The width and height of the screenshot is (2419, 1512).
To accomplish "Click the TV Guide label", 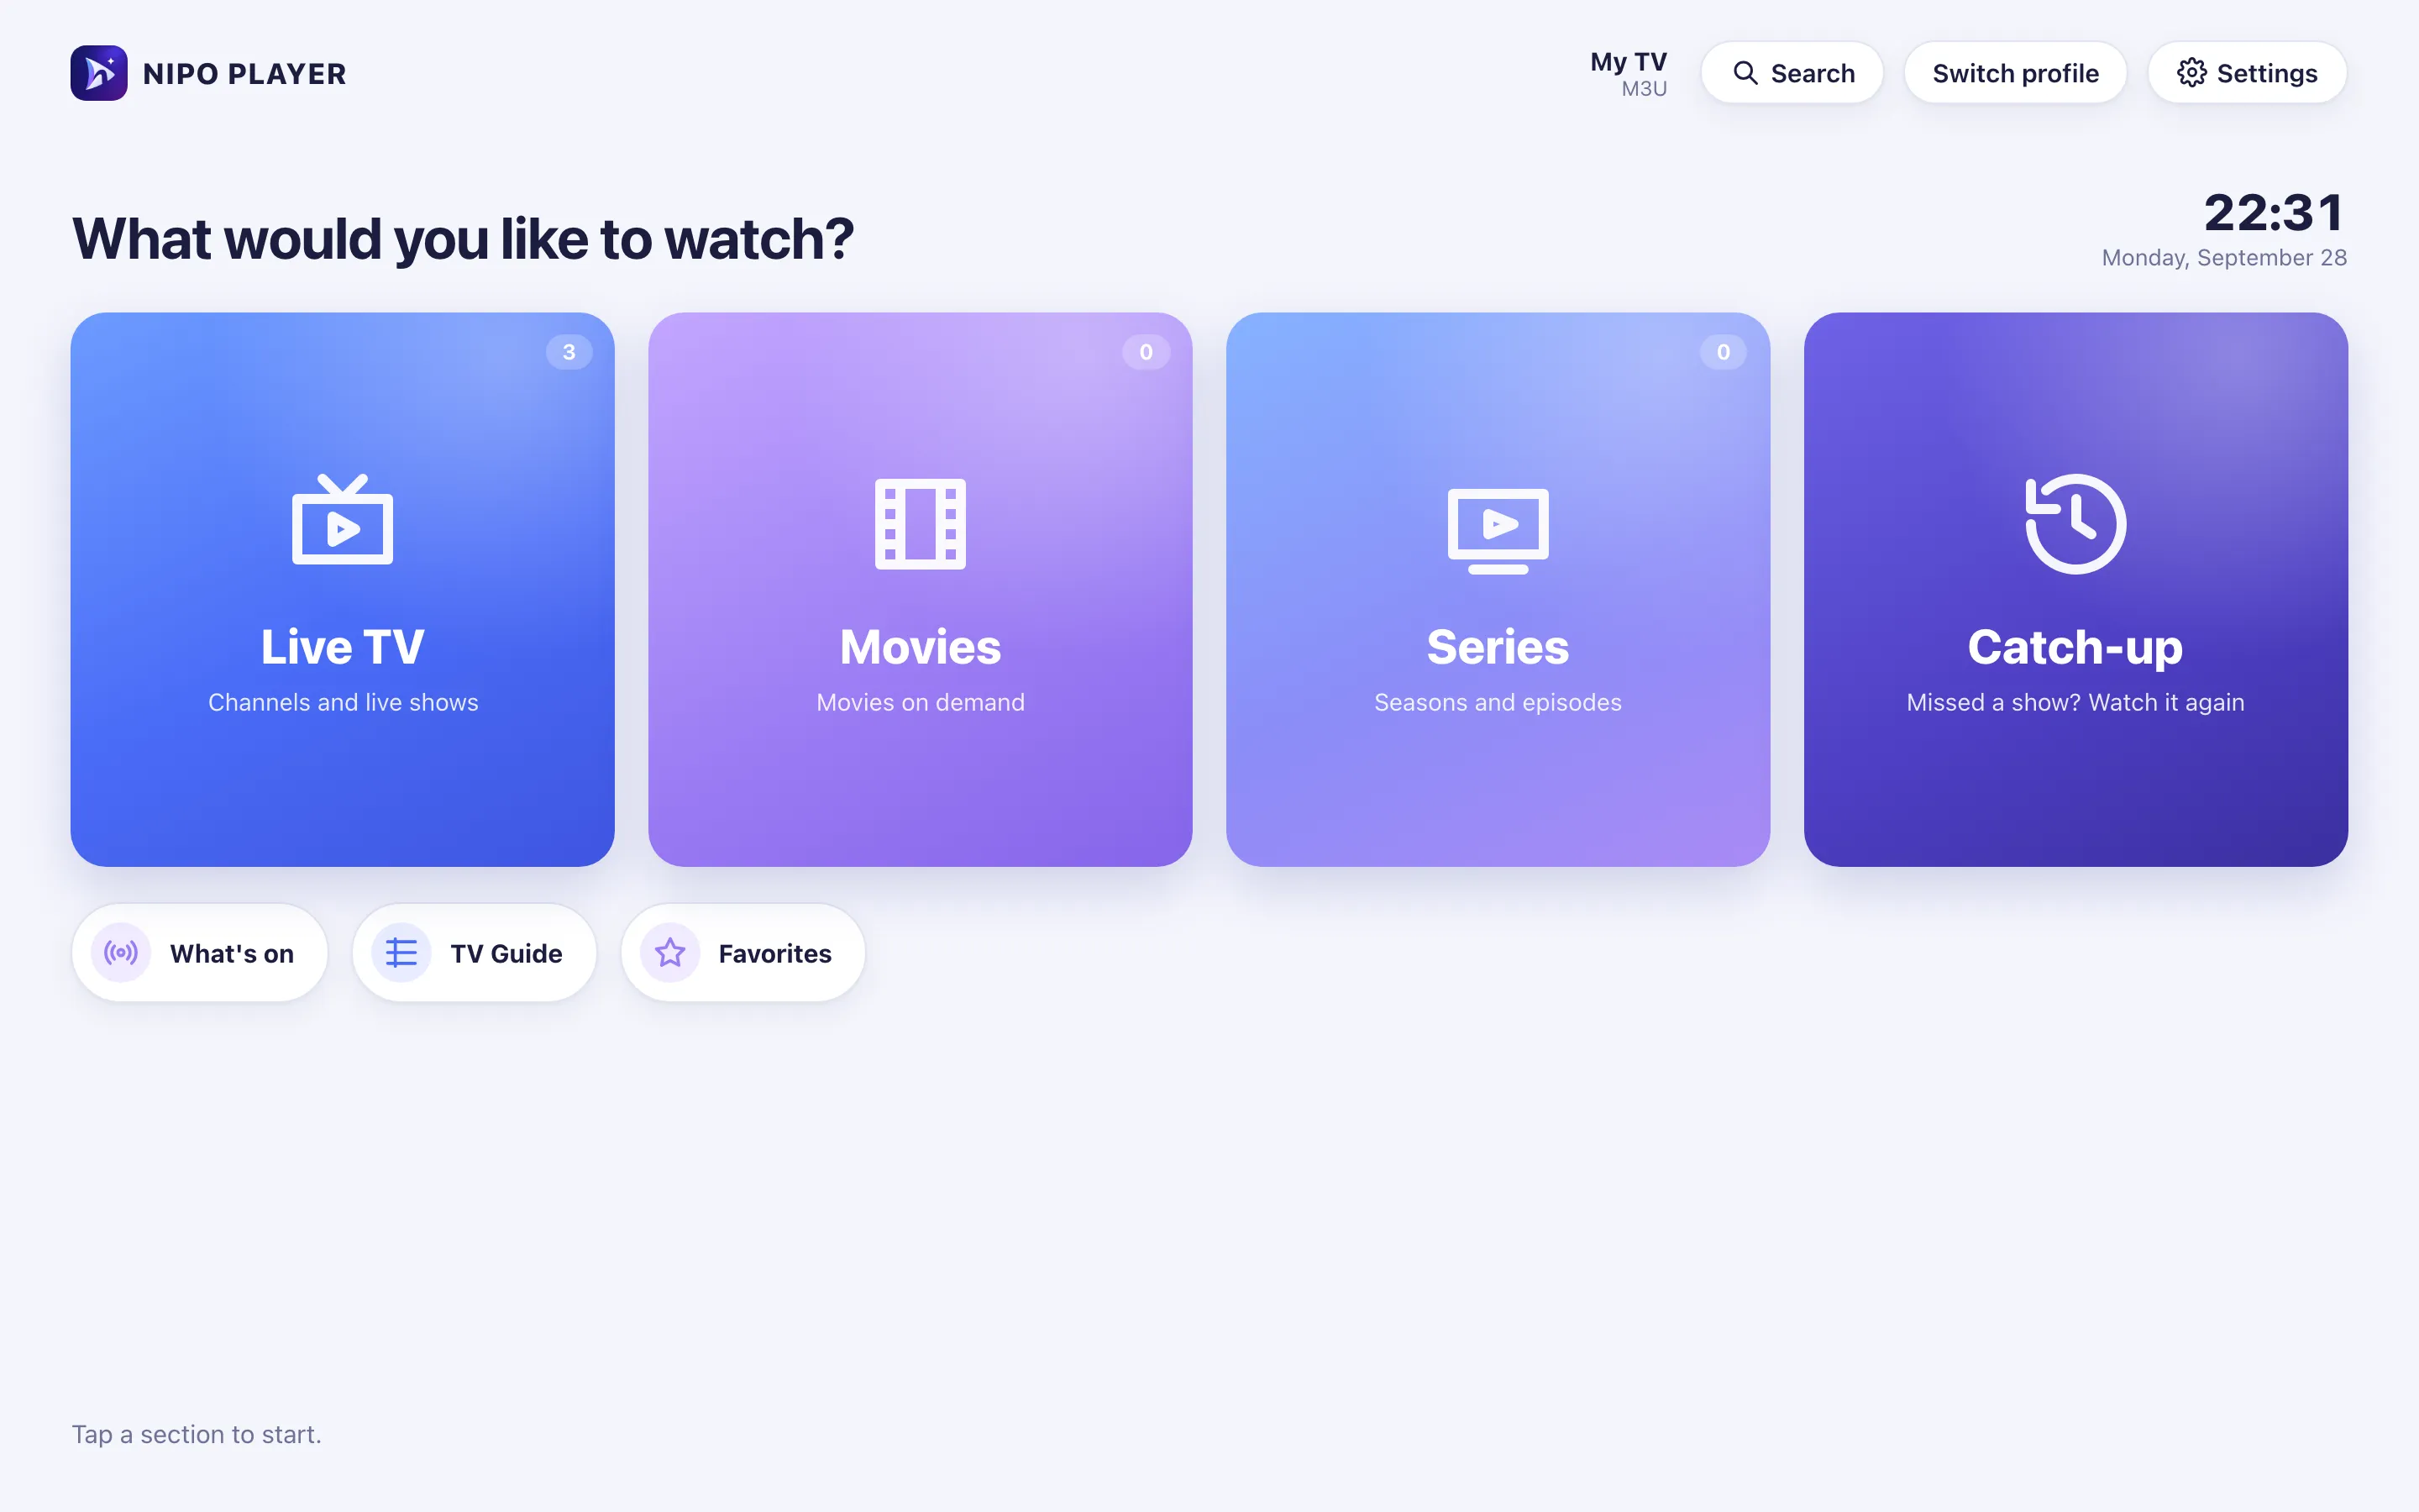I will 506,954.
